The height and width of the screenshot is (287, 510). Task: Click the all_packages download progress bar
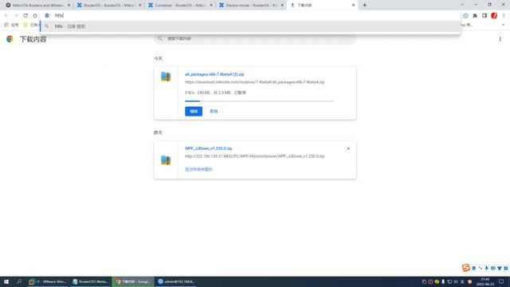pyautogui.click(x=259, y=101)
